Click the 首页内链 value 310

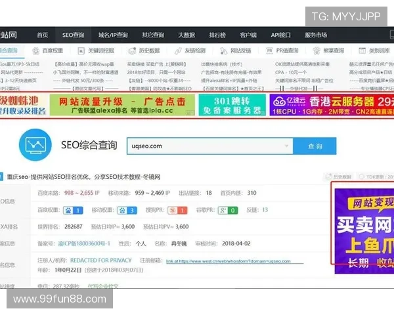click(x=252, y=193)
